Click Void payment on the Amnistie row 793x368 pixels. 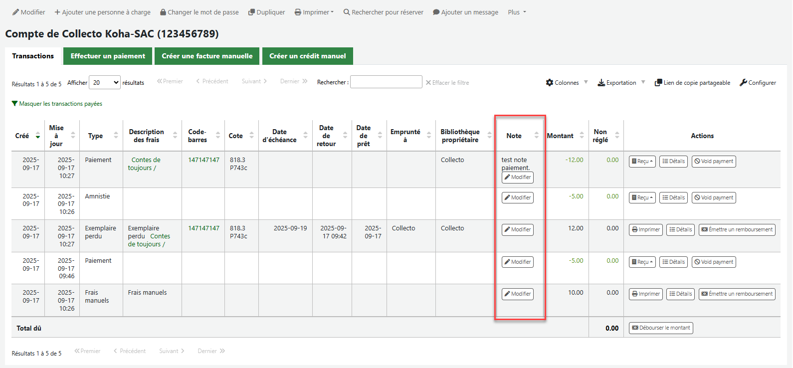[713, 197]
